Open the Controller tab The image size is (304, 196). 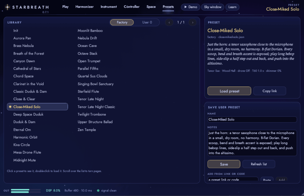(x=132, y=7)
